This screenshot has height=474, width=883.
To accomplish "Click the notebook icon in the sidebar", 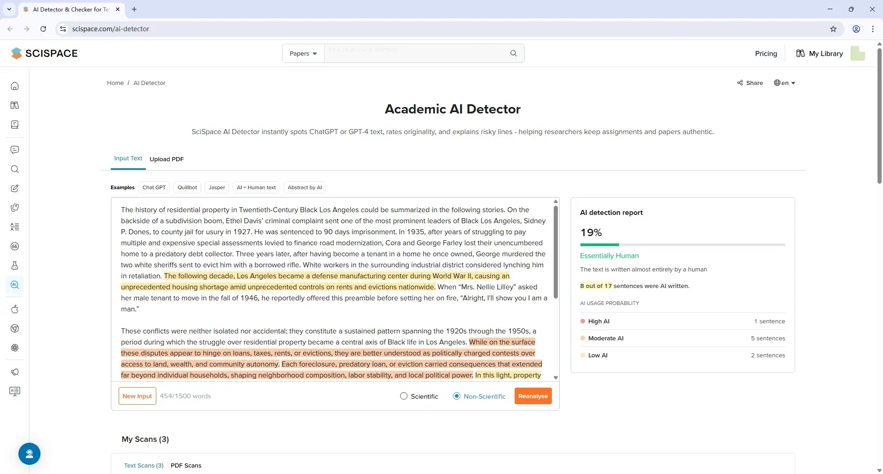I will [x=15, y=124].
